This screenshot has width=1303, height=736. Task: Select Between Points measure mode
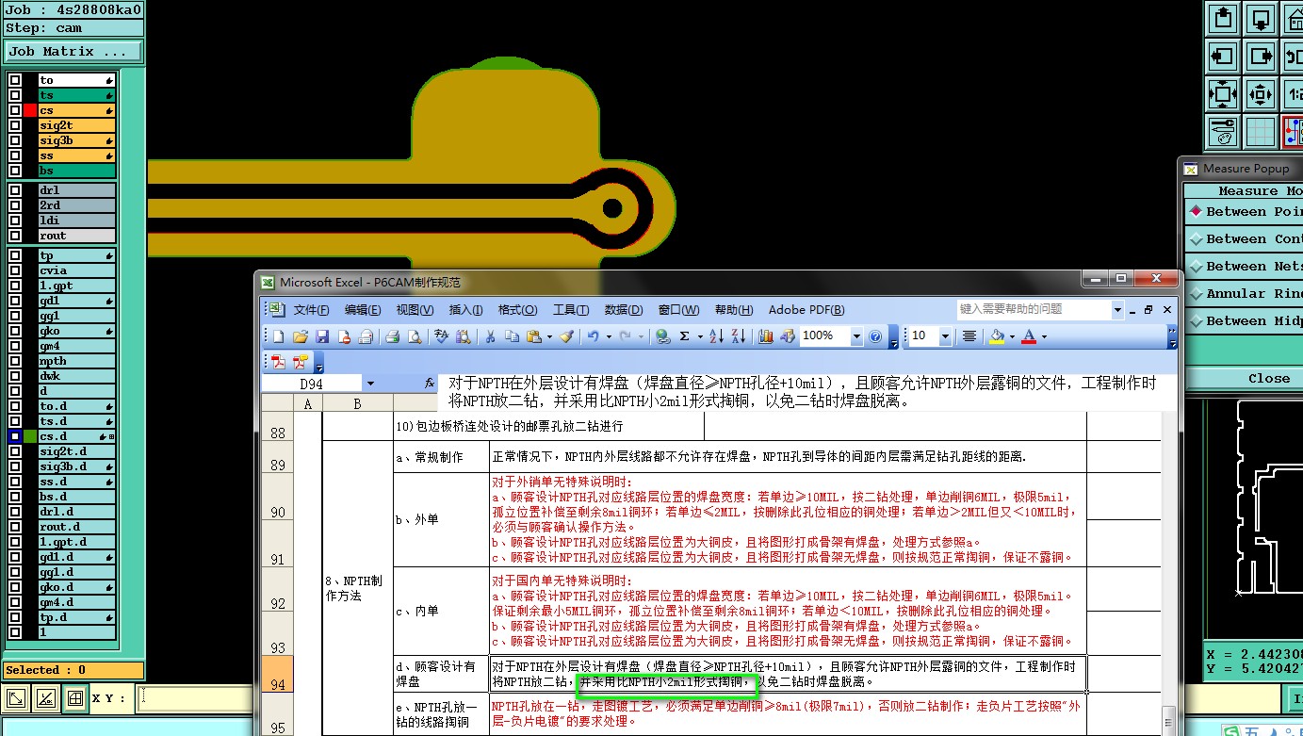click(x=1245, y=212)
